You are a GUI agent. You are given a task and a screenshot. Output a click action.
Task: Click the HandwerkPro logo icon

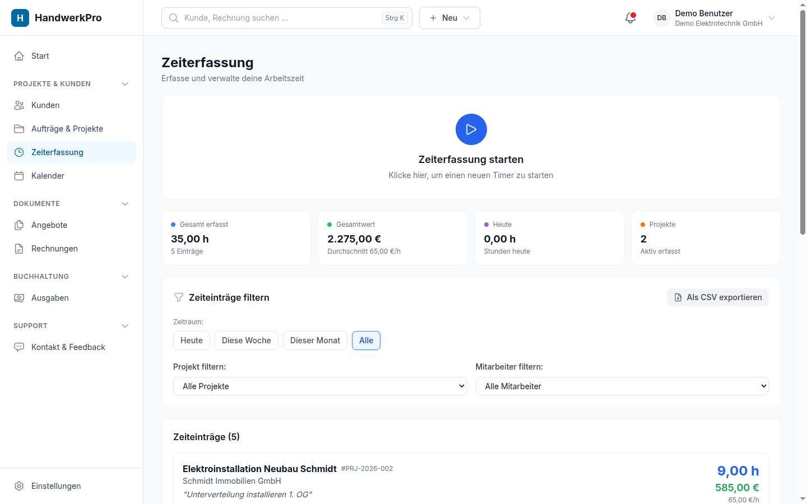click(20, 18)
